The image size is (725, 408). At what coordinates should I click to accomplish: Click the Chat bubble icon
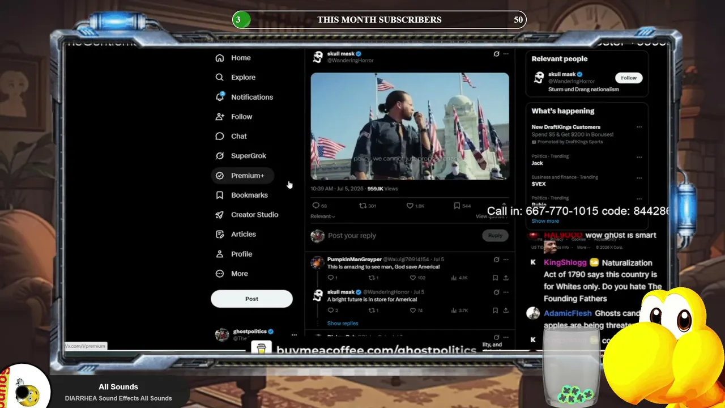(220, 136)
